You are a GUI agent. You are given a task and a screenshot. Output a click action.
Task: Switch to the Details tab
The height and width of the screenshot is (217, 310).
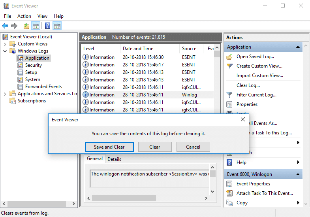[114, 159]
